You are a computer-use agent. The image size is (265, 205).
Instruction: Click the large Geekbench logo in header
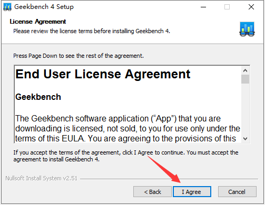(x=247, y=29)
